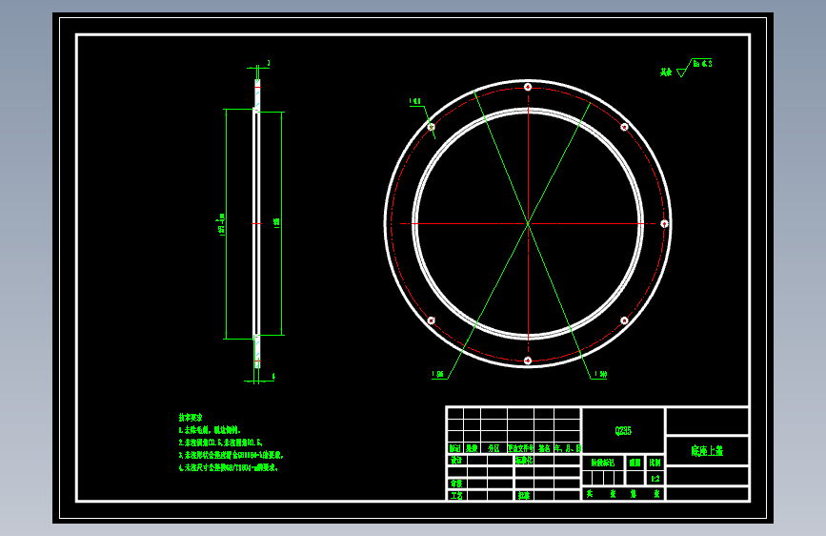The height and width of the screenshot is (536, 826).
Task: Select the dimension 3 above the section view
Action: tap(269, 63)
